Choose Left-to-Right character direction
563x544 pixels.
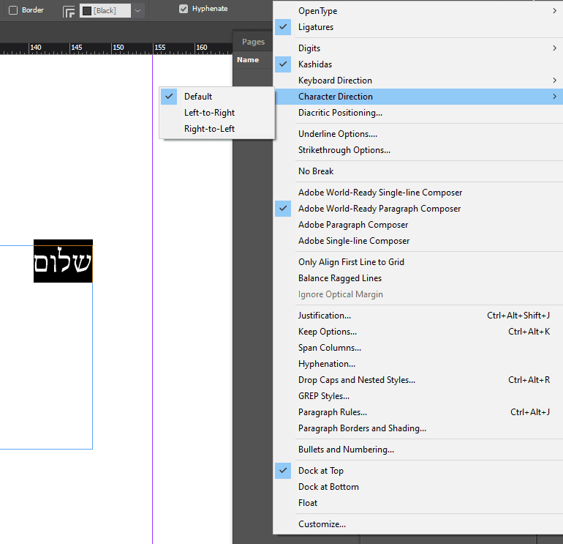click(217, 113)
